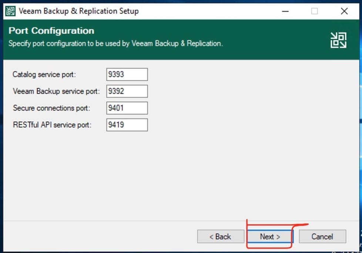The image size is (362, 253).
Task: Proceed by clicking the Next button
Action: 270,236
